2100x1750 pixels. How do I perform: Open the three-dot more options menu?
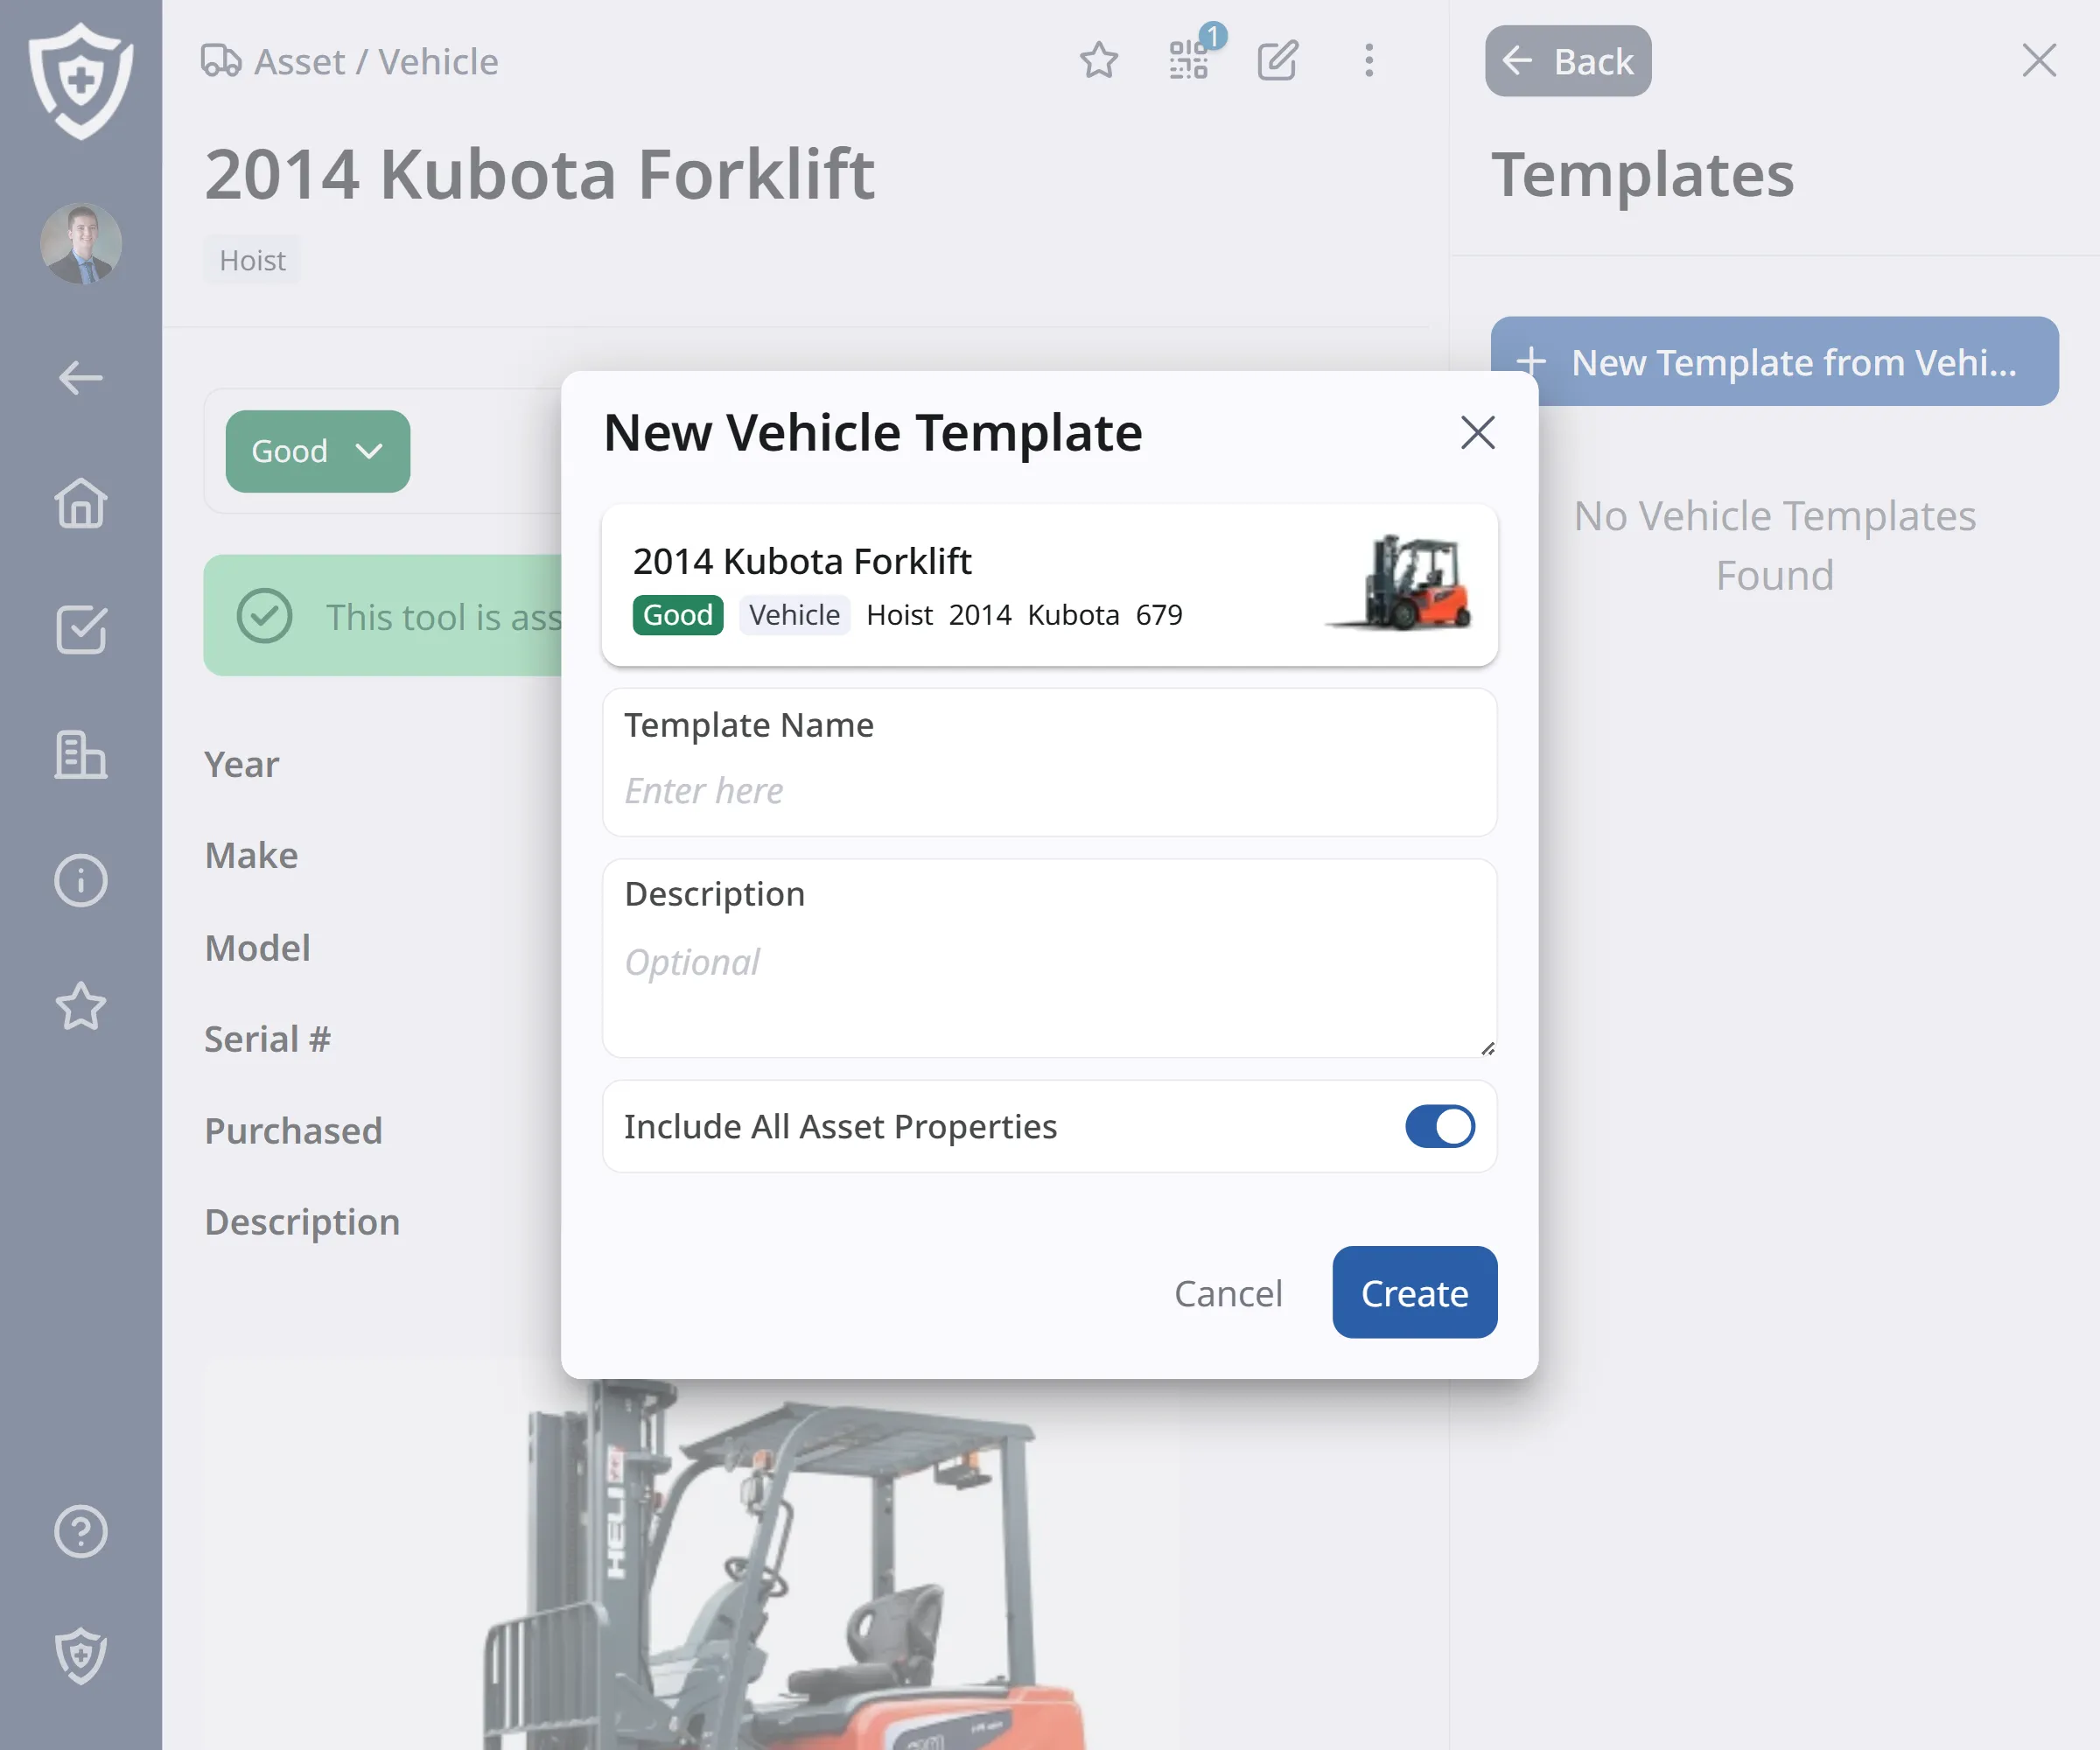(1369, 61)
